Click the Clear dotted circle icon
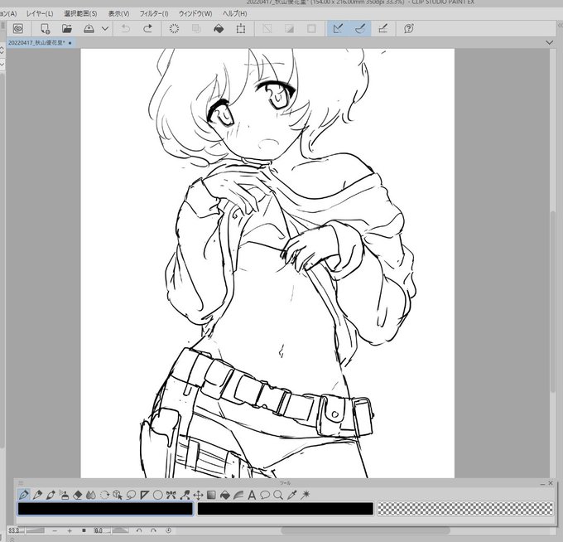 point(174,28)
